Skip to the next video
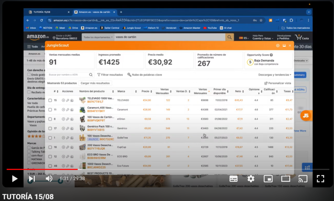334x201 pixels. 32,178
